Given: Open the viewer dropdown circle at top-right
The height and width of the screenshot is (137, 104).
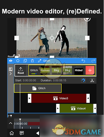Looking at the screenshot, I should 87,19.
